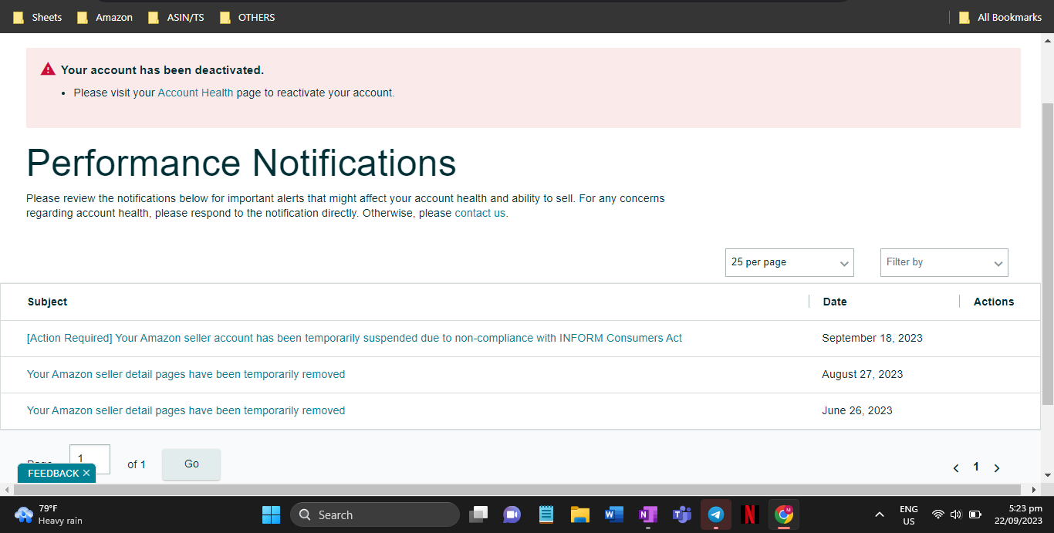Click the scrollbar down arrow
This screenshot has width=1054, height=533.
[1048, 475]
